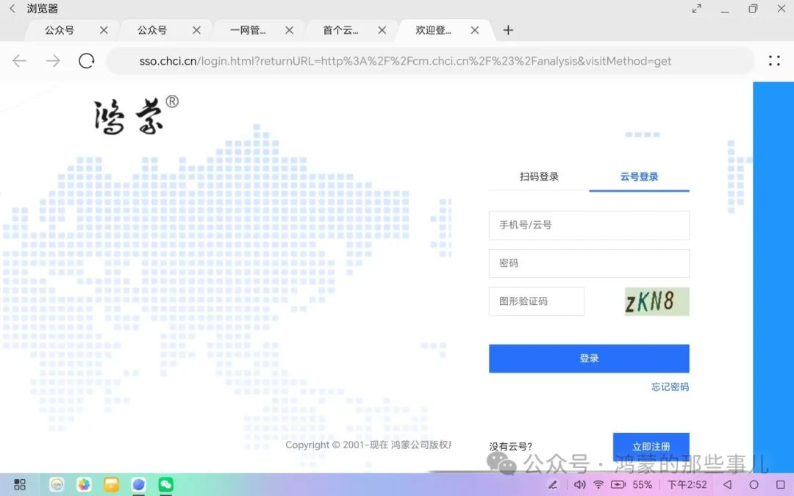The height and width of the screenshot is (496, 794).
Task: Click the sso.chci.cn address bar
Action: (430, 61)
